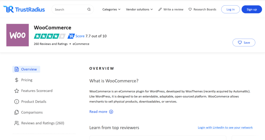Open the Write a review link
265x140 pixels.
pos(173,10)
